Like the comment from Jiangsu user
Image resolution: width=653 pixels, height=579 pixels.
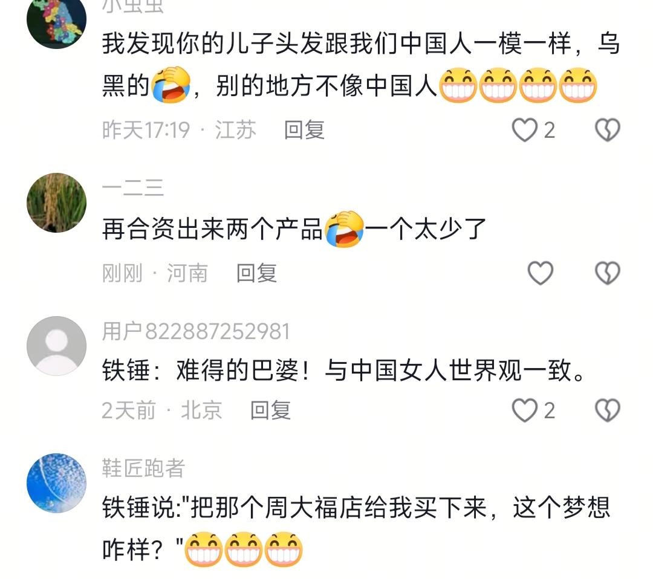524,130
